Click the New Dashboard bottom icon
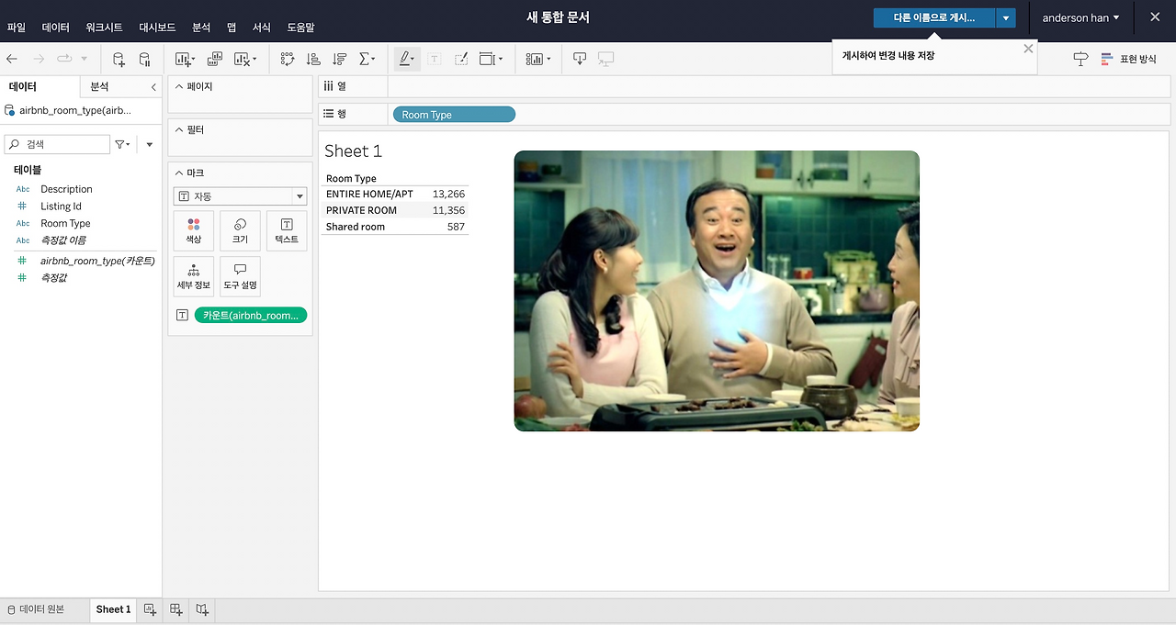The image size is (1176, 625). 176,609
